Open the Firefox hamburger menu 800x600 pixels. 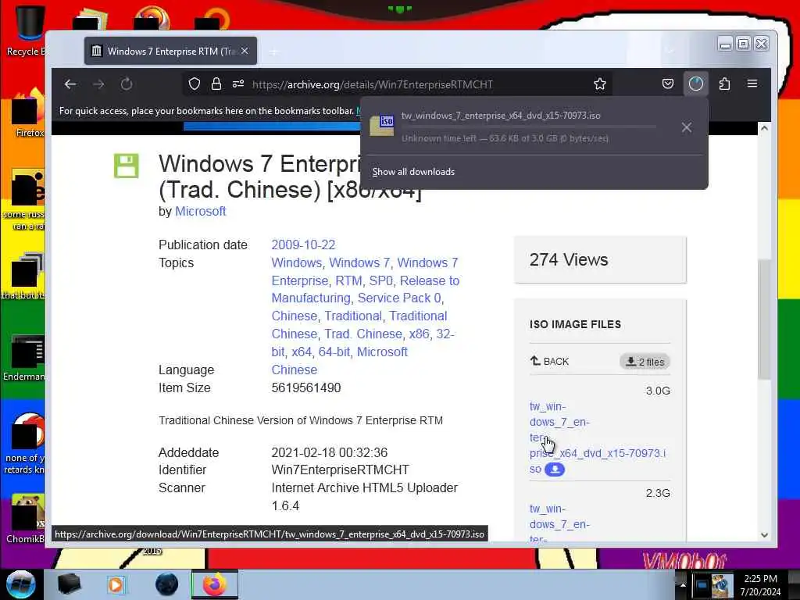[752, 84]
